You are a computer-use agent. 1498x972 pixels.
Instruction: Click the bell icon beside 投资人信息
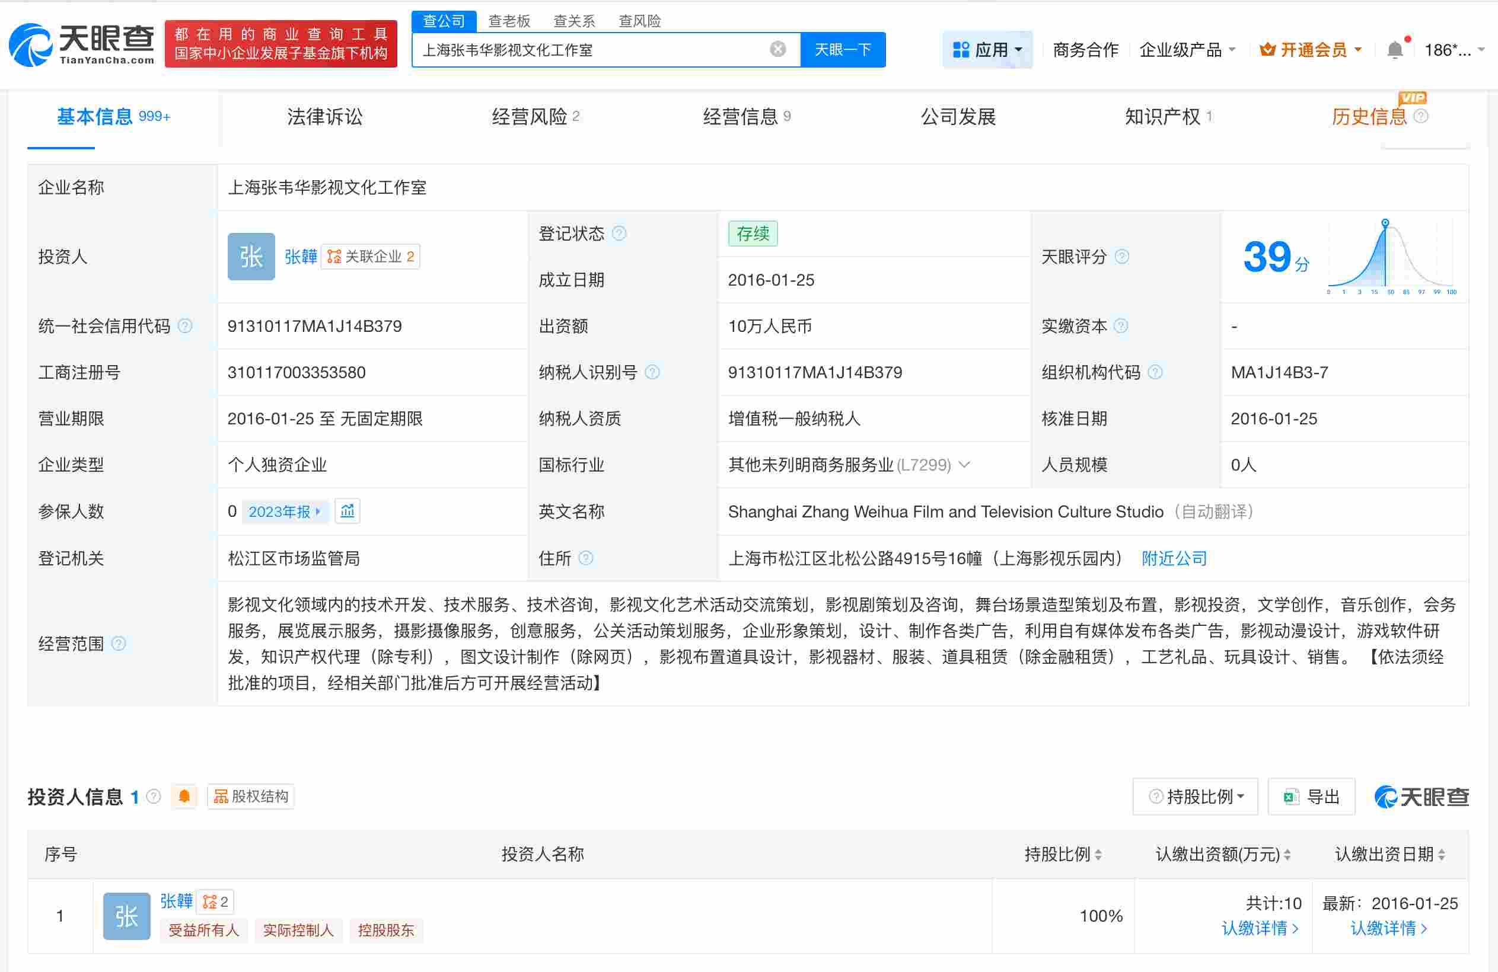184,797
